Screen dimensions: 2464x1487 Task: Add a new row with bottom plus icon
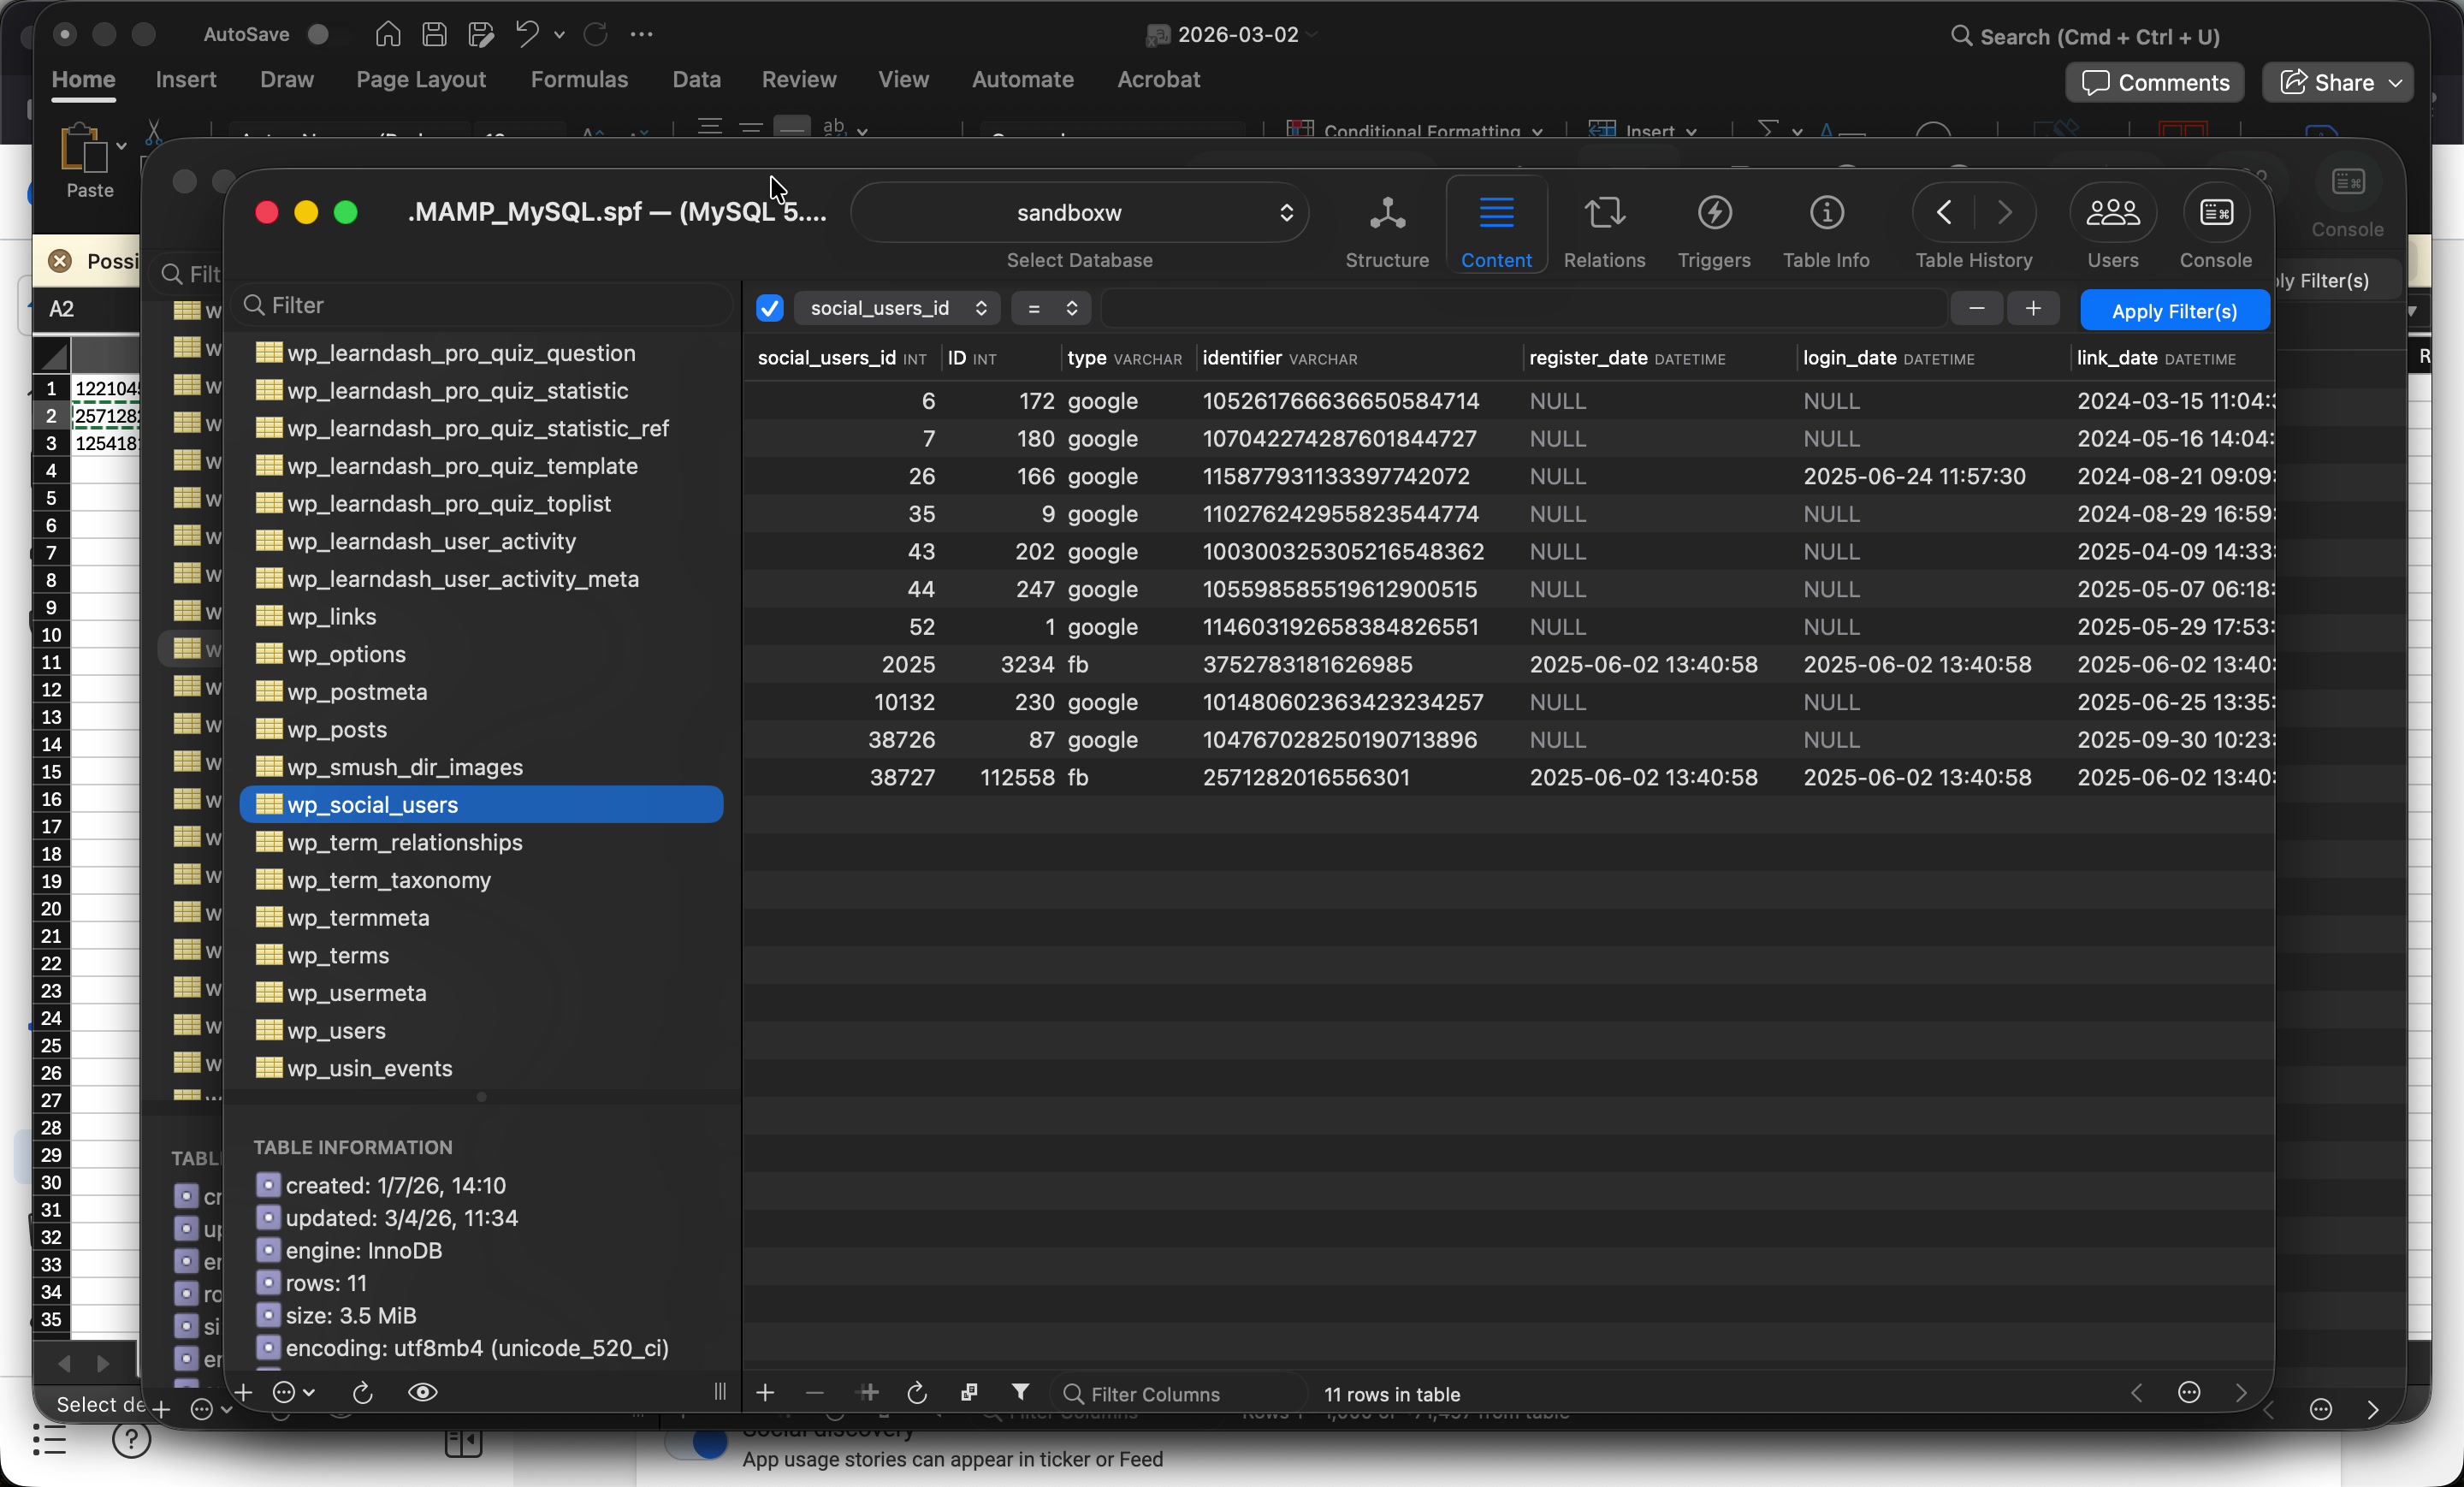click(x=765, y=1393)
